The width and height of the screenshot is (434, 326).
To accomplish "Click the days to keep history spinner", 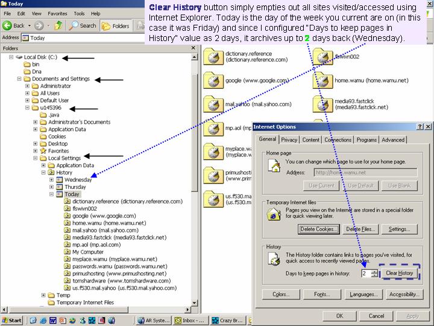I will (x=374, y=273).
